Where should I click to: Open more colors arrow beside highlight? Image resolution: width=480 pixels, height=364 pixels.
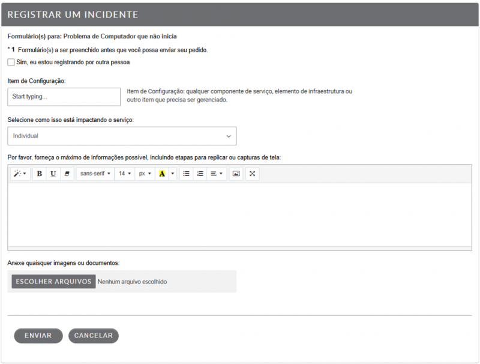pyautogui.click(x=173, y=174)
